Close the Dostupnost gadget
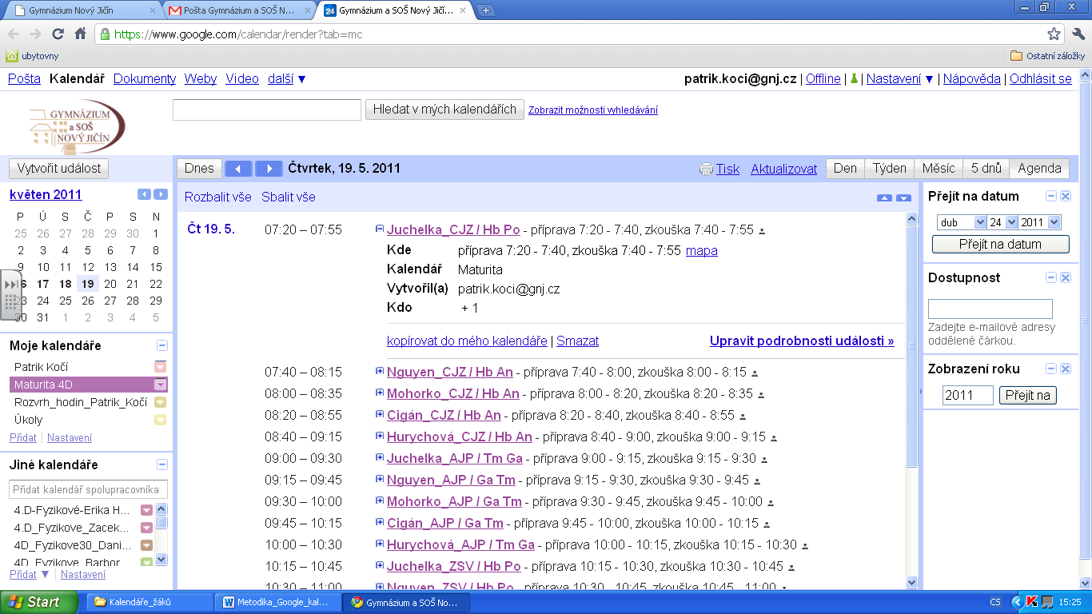 pyautogui.click(x=1066, y=277)
